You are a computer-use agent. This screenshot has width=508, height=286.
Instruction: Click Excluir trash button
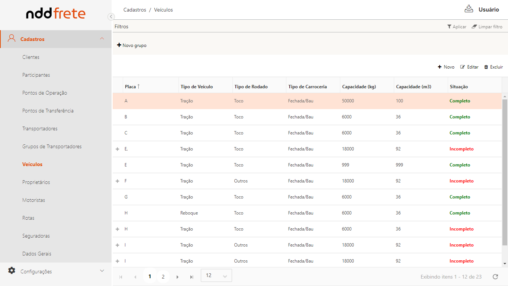point(493,67)
